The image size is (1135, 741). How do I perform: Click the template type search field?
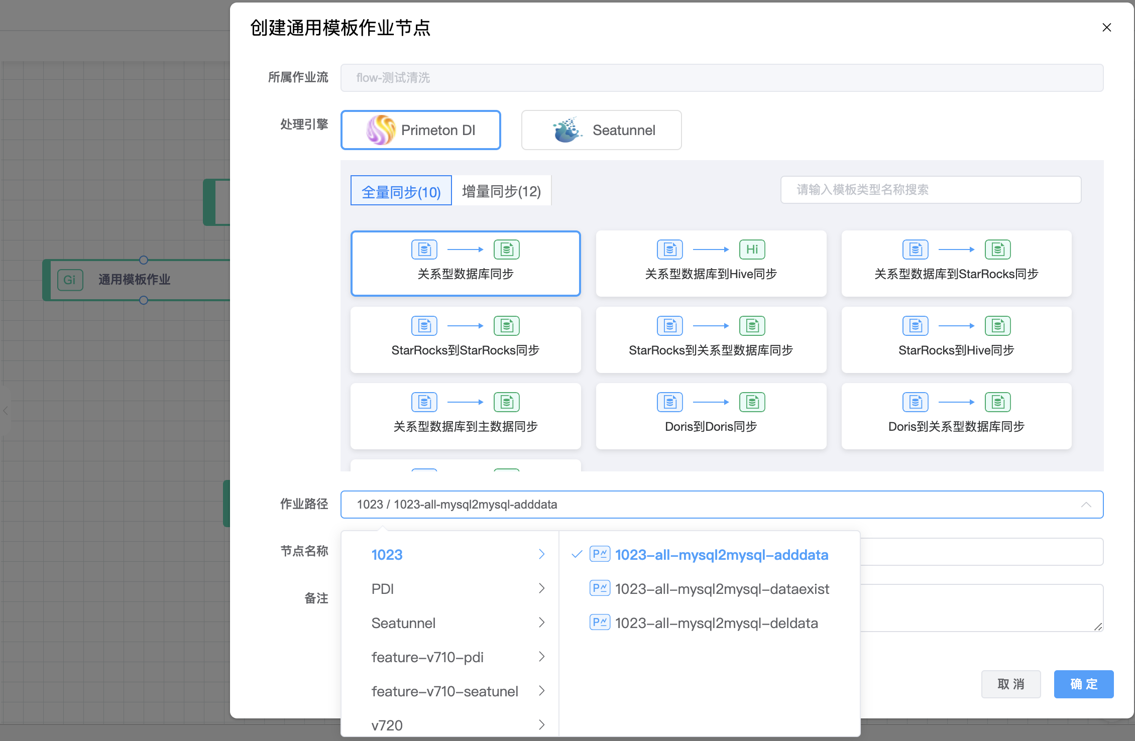[930, 190]
